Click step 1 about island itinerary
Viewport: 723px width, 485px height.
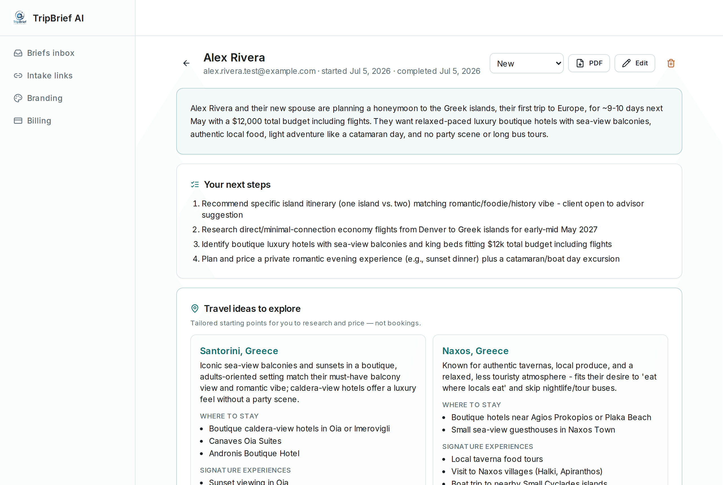point(423,209)
